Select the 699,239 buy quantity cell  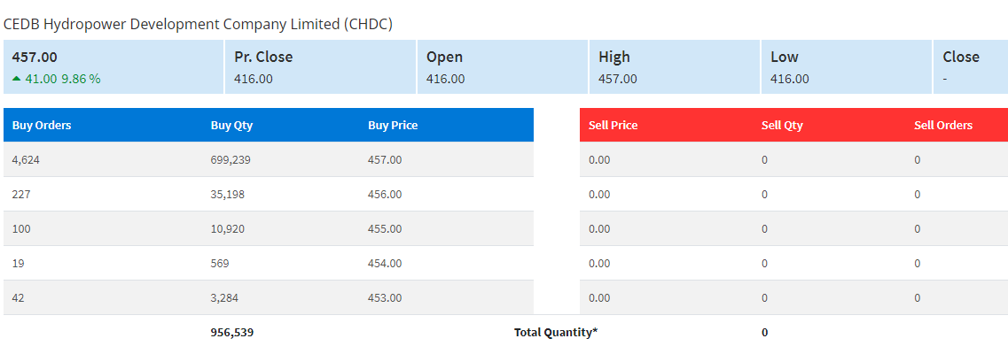click(231, 159)
